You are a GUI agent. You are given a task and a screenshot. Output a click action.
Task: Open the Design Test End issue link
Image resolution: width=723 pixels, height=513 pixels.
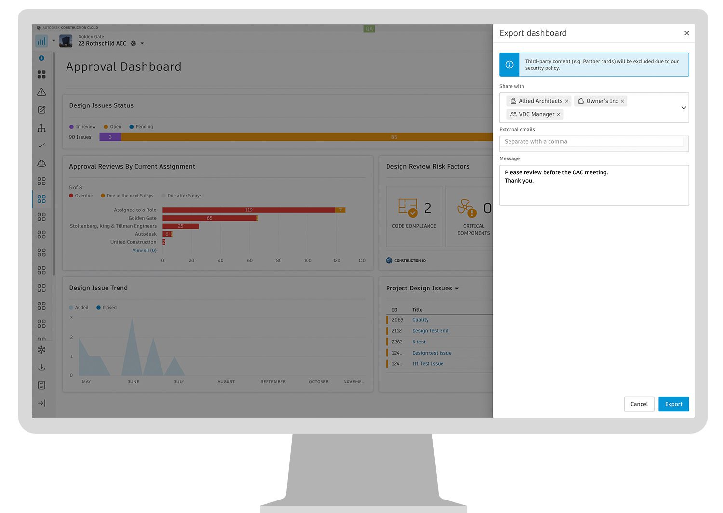430,330
